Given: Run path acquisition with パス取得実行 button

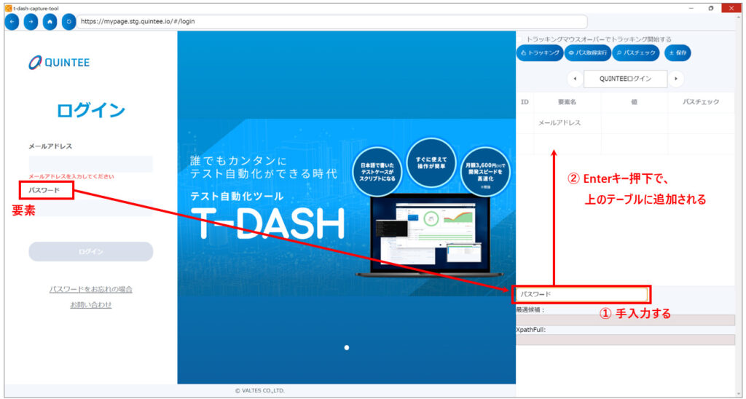Looking at the screenshot, I should [586, 53].
